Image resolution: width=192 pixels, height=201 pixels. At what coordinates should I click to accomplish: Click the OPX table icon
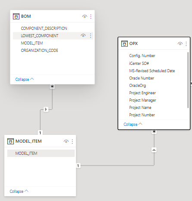pyautogui.click(x=124, y=44)
